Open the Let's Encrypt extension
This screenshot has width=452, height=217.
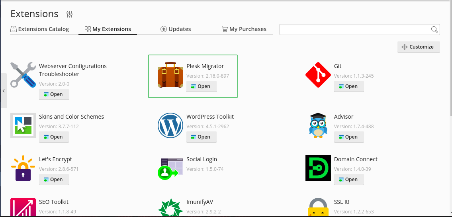[54, 179]
